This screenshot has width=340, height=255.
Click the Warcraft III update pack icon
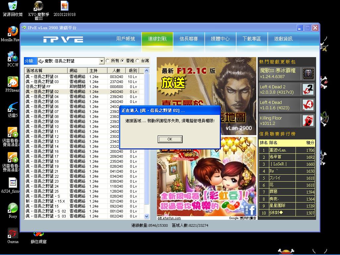pyautogui.click(x=308, y=73)
